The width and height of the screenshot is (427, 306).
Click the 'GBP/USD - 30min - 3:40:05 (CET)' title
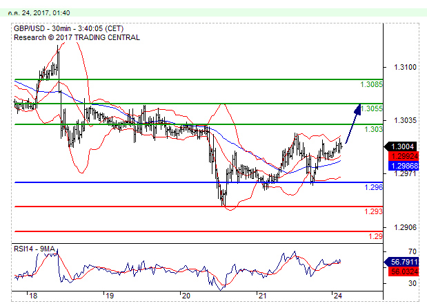point(68,28)
